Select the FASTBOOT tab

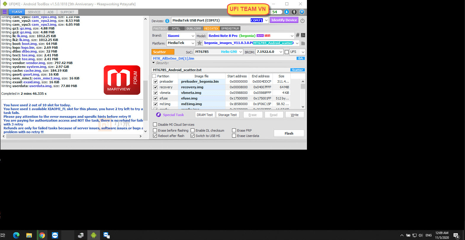(x=160, y=29)
